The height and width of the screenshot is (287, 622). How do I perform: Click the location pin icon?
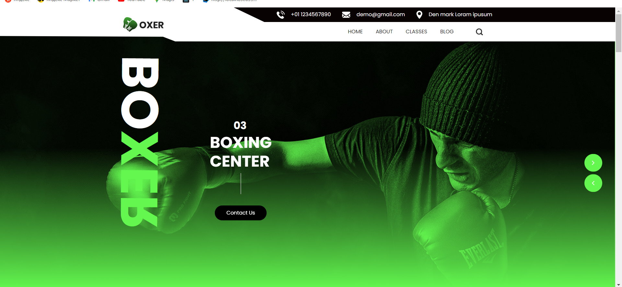pyautogui.click(x=419, y=15)
